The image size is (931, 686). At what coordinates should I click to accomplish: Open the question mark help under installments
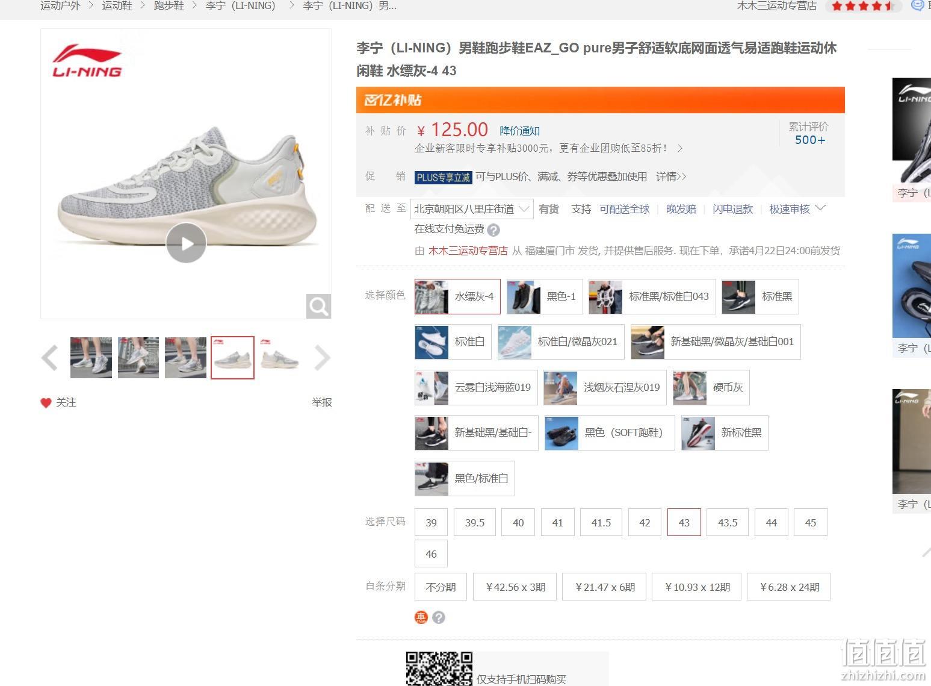click(x=439, y=617)
